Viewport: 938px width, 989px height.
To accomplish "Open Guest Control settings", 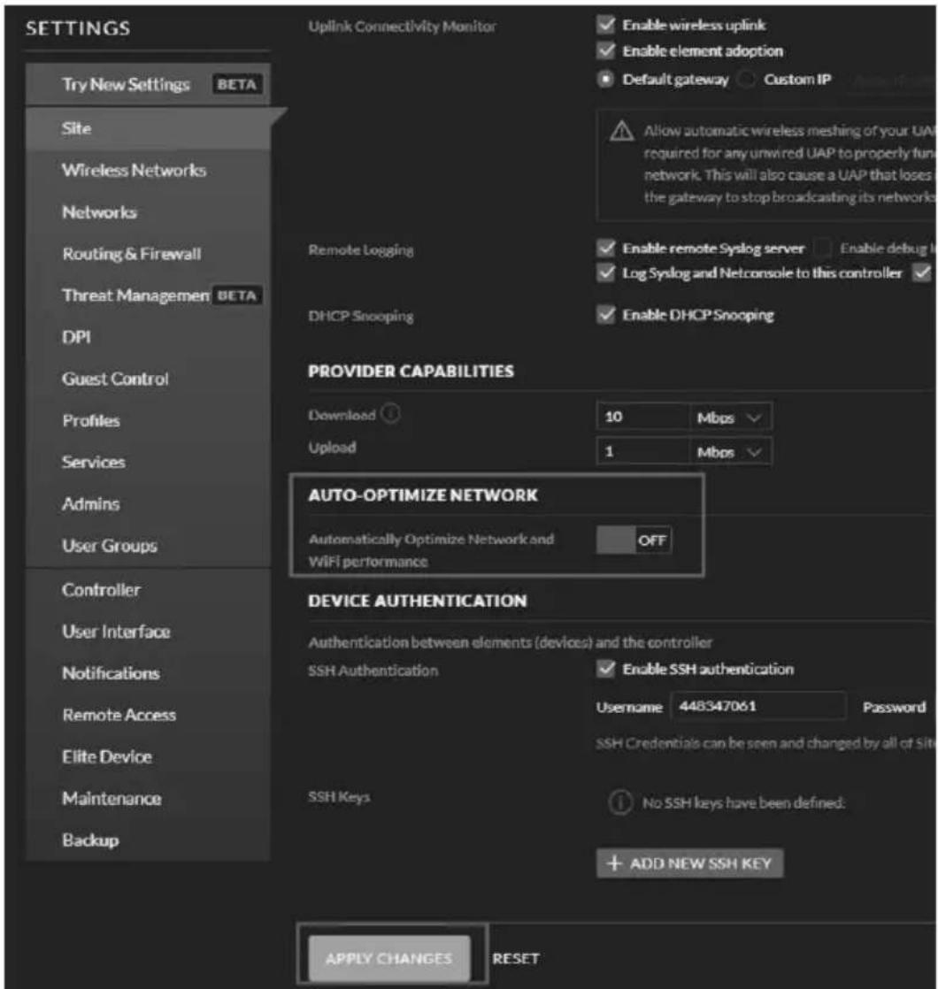I will [149, 379].
